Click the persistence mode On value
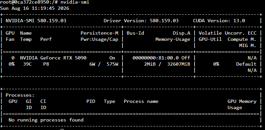The image size is (265, 130). tap(112, 58)
